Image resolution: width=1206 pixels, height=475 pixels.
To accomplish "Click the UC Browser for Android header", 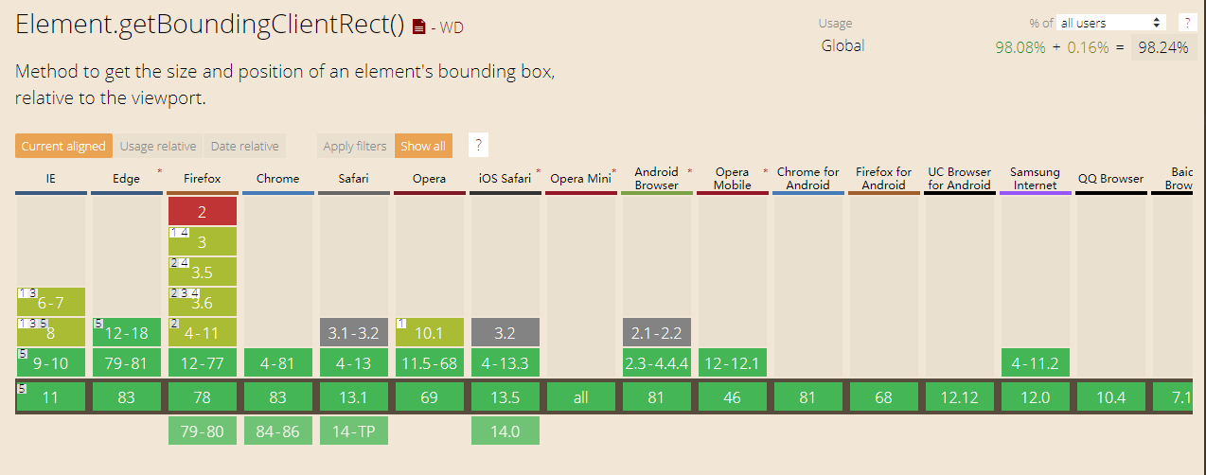I will tap(959, 179).
